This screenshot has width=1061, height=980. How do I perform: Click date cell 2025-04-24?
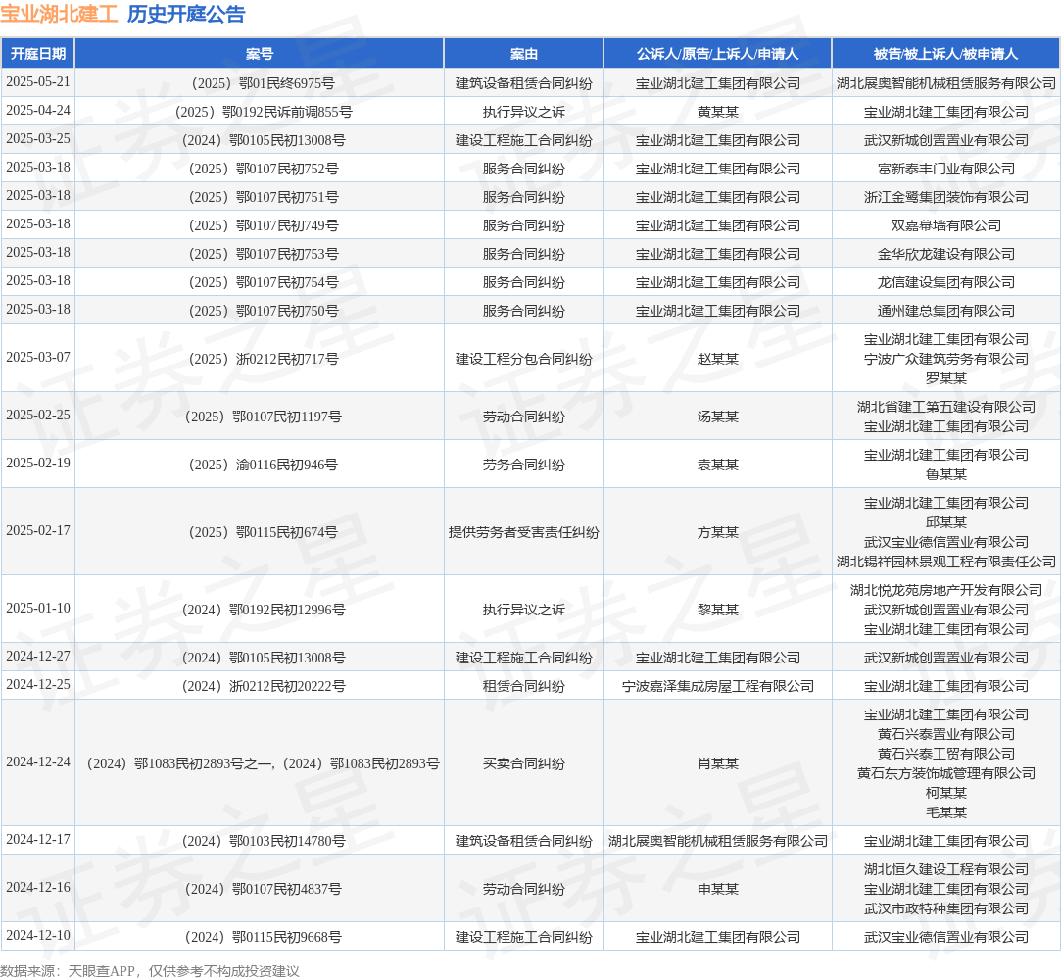pyautogui.click(x=38, y=111)
